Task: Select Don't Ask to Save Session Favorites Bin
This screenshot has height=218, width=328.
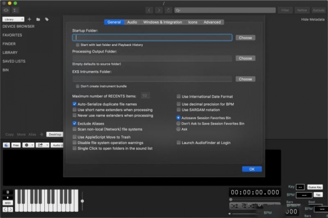Action: pyautogui.click(x=178, y=123)
